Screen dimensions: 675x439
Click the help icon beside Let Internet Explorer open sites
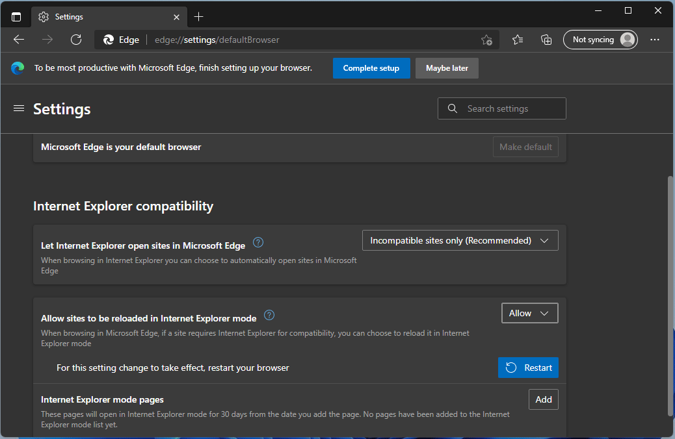(x=258, y=242)
